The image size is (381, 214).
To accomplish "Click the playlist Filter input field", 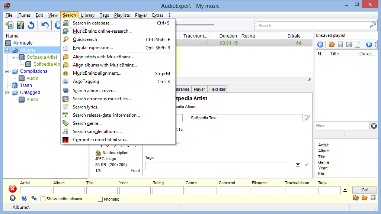I will pyautogui.click(x=342, y=126).
